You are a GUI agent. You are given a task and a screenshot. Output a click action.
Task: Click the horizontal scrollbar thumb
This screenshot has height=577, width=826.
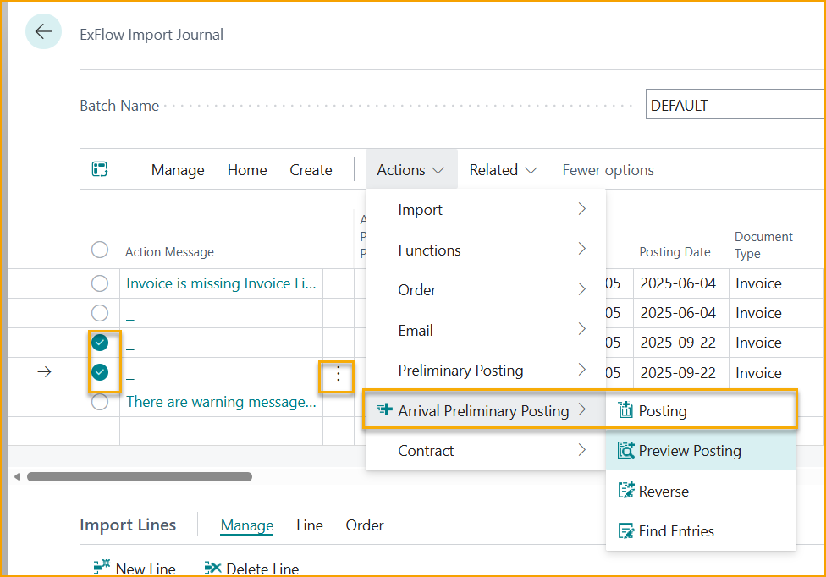click(140, 476)
